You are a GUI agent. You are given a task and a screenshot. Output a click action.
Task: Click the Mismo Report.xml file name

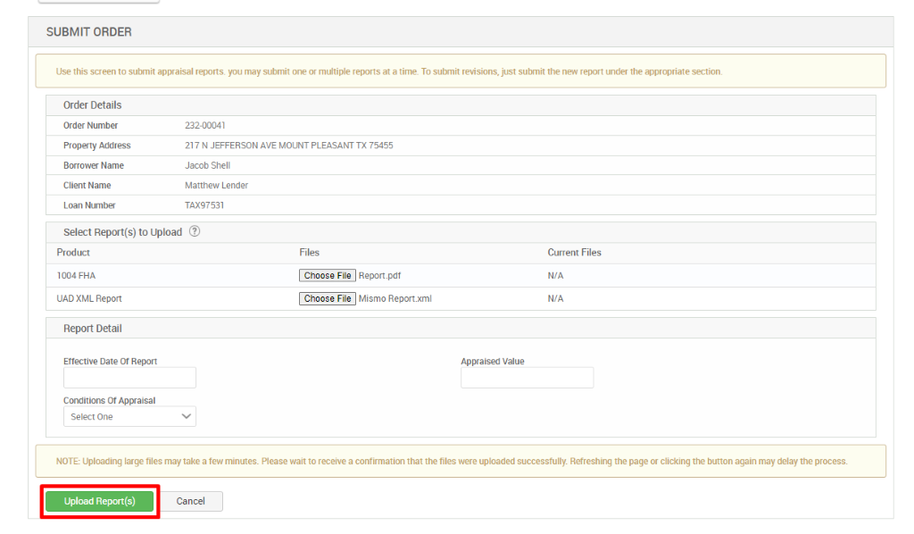[395, 298]
